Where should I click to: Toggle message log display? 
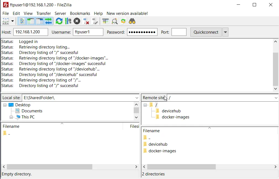[x=22, y=21]
